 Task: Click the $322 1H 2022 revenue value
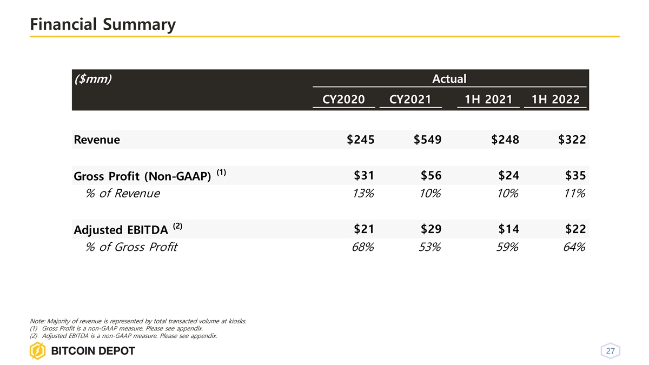572,140
